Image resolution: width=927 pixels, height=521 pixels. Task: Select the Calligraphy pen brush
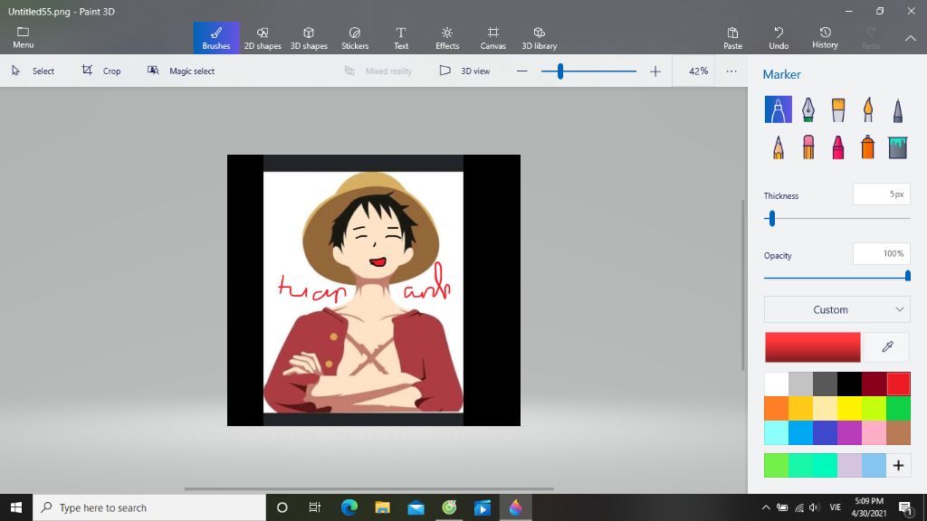click(808, 109)
